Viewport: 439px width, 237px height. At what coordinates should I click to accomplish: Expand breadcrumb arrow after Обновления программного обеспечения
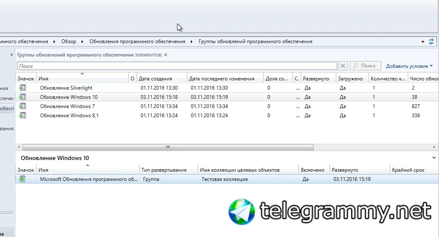pyautogui.click(x=192, y=42)
